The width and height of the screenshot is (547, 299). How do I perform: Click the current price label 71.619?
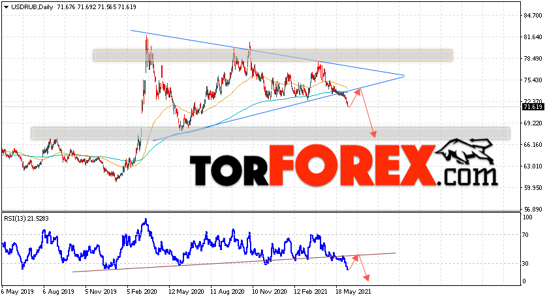tap(533, 107)
